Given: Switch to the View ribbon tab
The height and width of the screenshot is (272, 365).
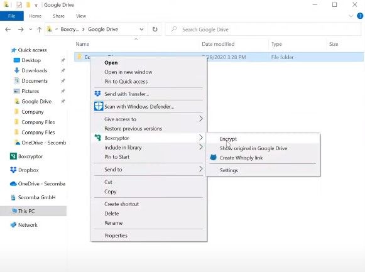Looking at the screenshot, I should coord(81,16).
